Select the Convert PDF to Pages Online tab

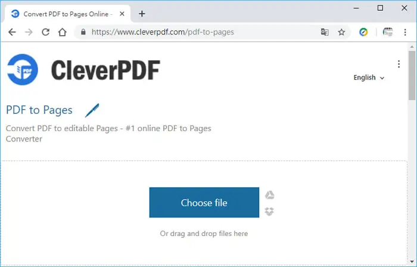[68, 14]
